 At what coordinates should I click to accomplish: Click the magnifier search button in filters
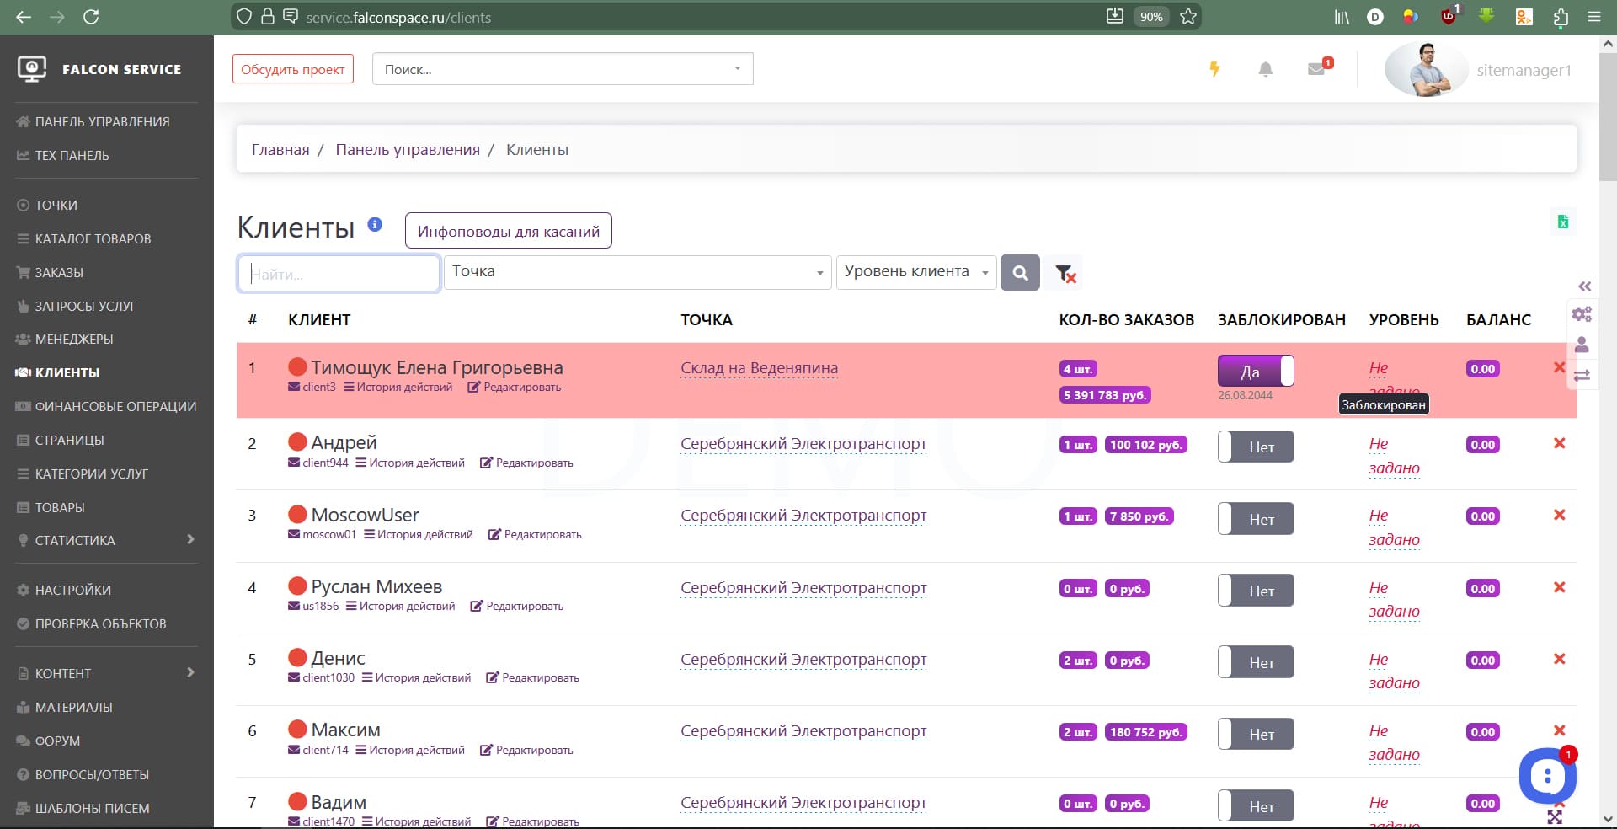(1020, 273)
